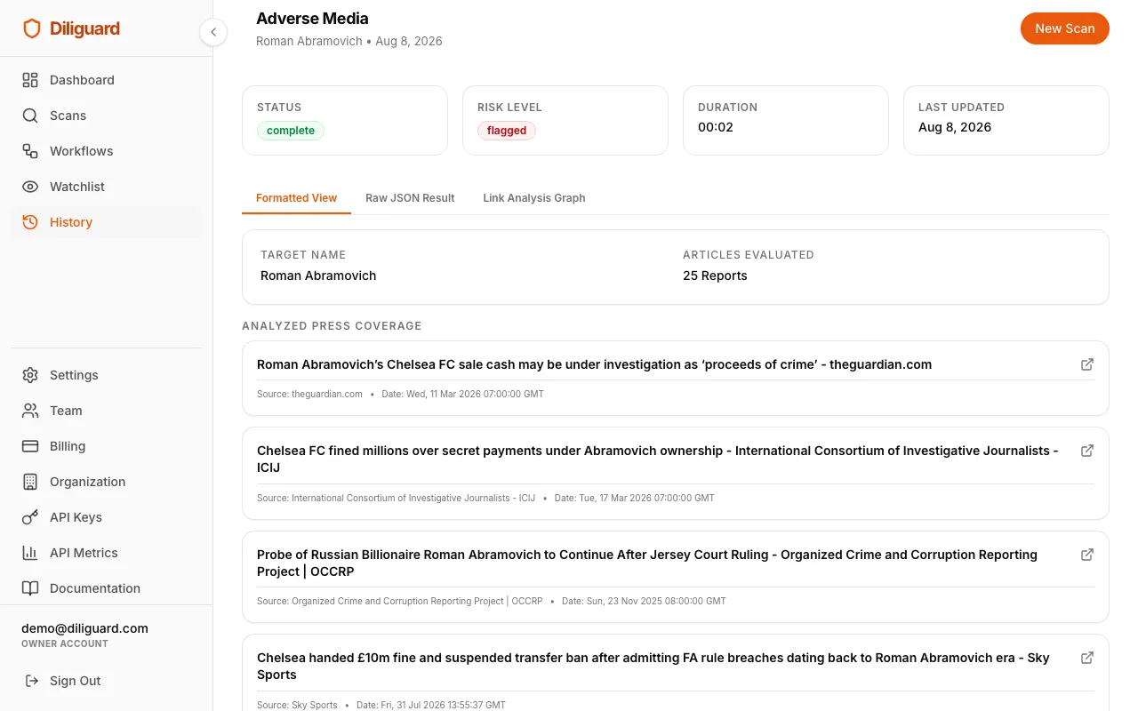
Task: Open the Sky Sports article external link icon
Action: pos(1087,658)
